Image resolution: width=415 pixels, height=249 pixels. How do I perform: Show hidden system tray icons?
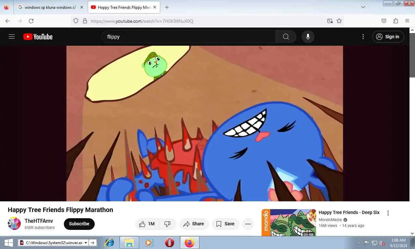point(359,243)
